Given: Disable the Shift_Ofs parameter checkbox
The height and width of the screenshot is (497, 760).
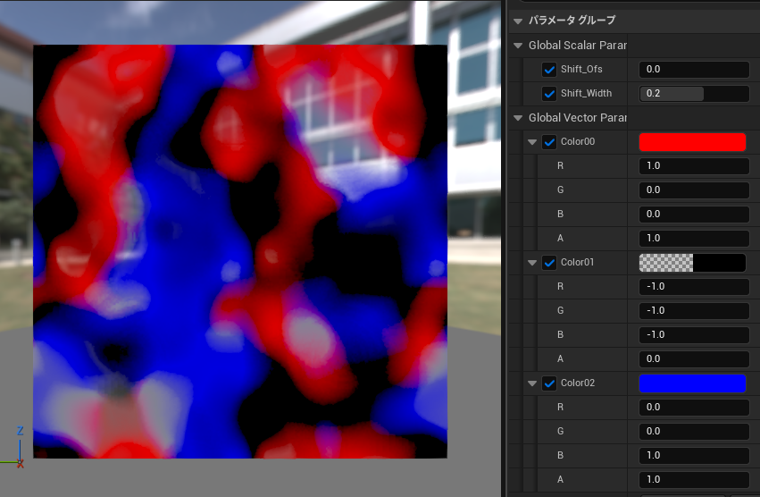Looking at the screenshot, I should pos(549,70).
